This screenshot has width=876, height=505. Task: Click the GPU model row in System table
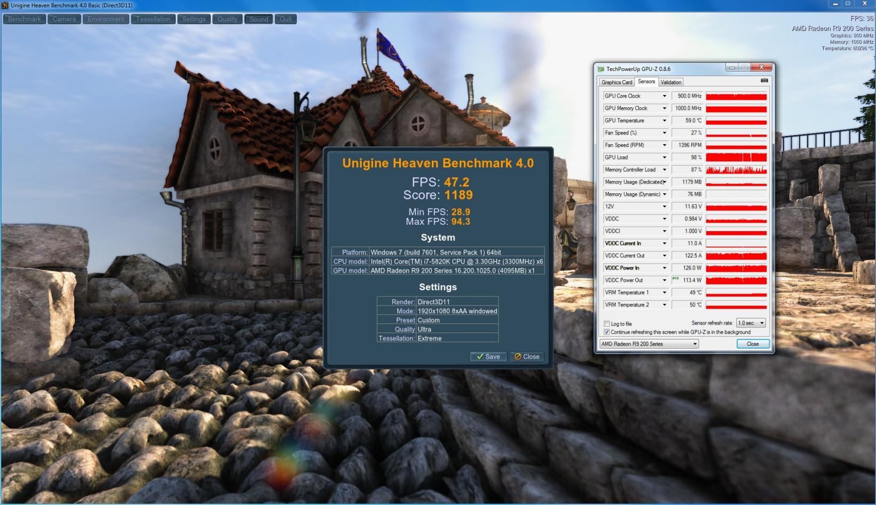point(438,271)
